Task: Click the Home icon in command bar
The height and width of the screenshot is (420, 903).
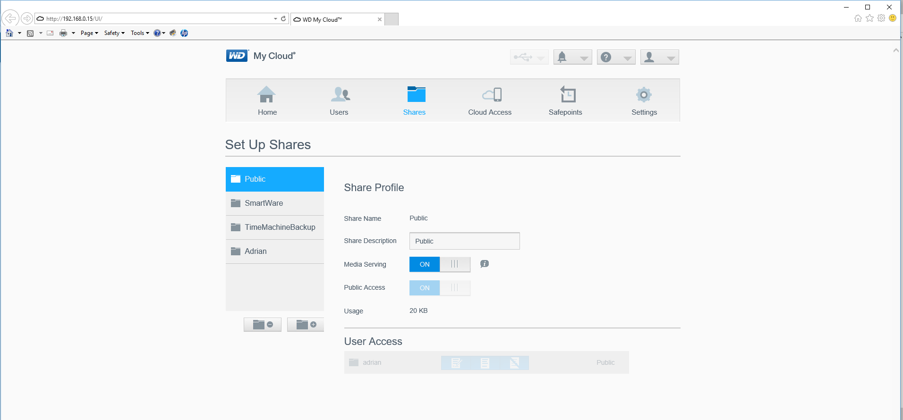Action: [x=9, y=33]
